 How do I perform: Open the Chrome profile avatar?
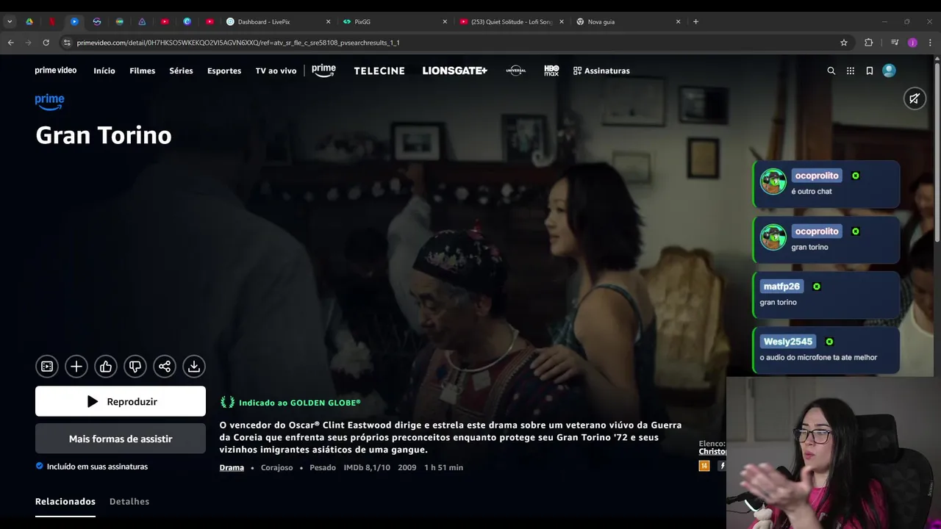tap(913, 43)
